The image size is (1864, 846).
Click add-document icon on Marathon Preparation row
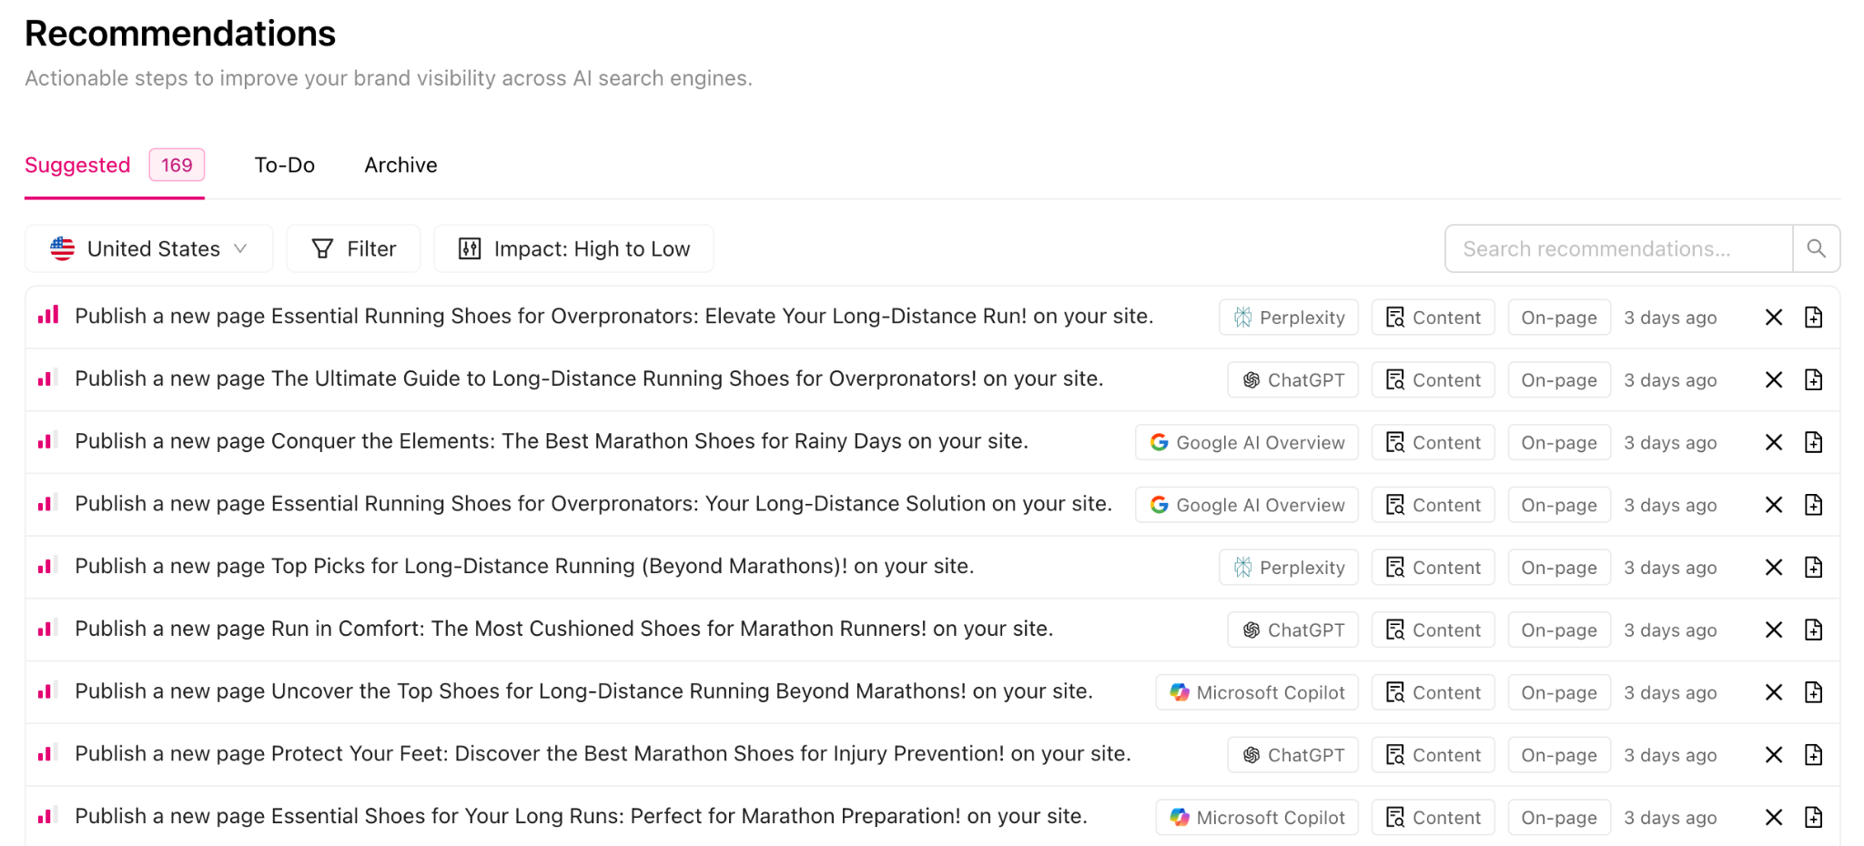pos(1813,817)
